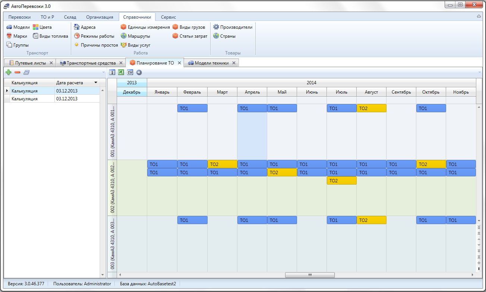The width and height of the screenshot is (486, 292).
Task: Select the 003 (КамАЗ 4310) vehicle row header
Action: point(112,244)
